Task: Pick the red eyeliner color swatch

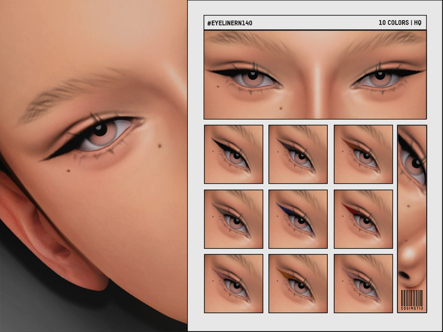Action: click(x=363, y=219)
